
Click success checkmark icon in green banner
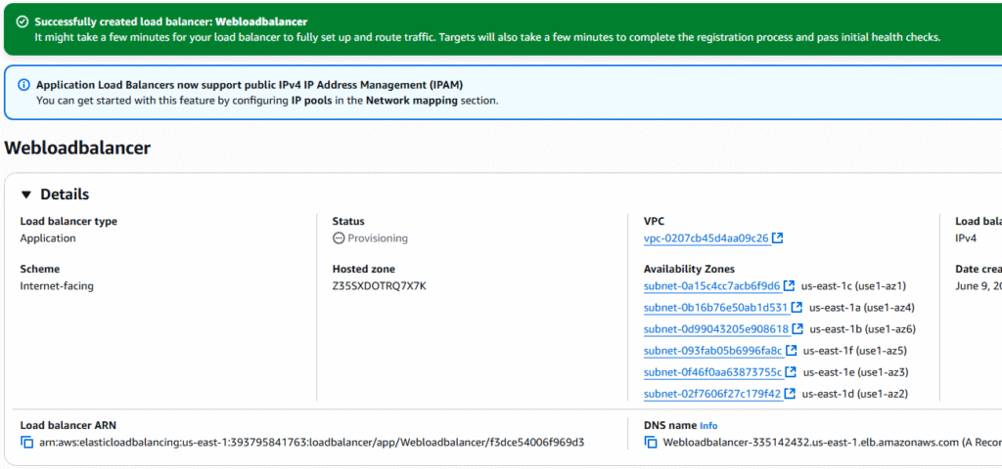[23, 21]
